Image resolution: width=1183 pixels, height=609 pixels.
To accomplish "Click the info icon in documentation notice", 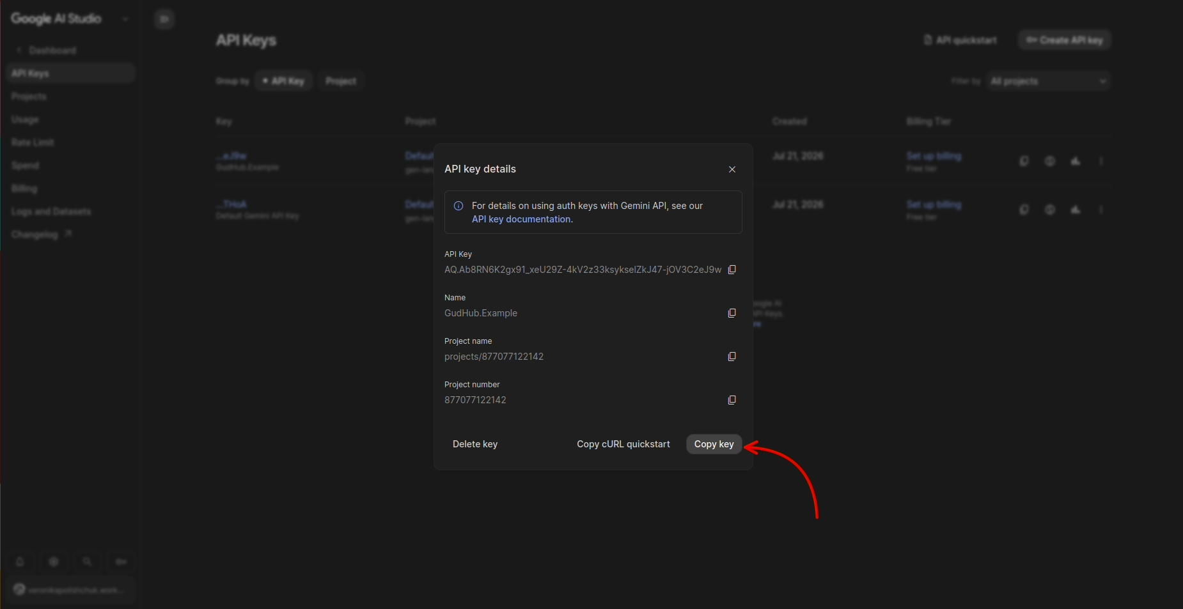I will 458,206.
